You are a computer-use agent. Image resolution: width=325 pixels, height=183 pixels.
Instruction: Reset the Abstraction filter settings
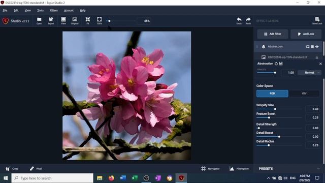click(x=276, y=64)
